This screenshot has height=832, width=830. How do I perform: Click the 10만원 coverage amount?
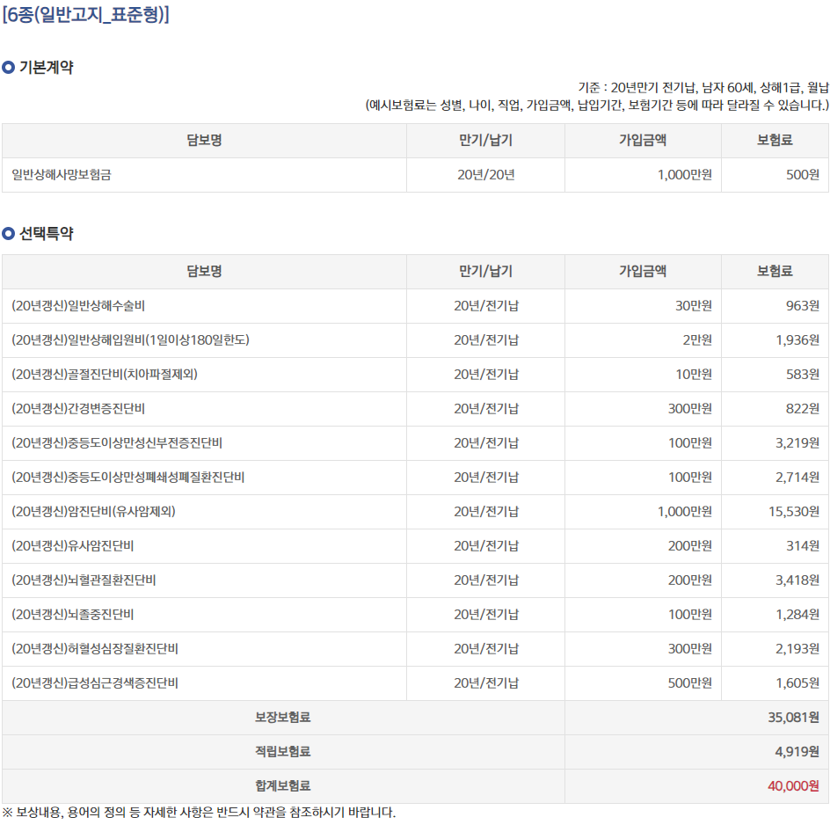[x=693, y=374]
